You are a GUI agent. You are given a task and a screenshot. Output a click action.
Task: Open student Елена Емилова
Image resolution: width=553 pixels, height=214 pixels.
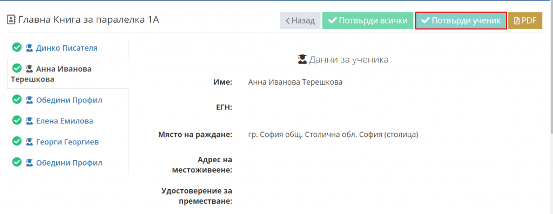[65, 121]
